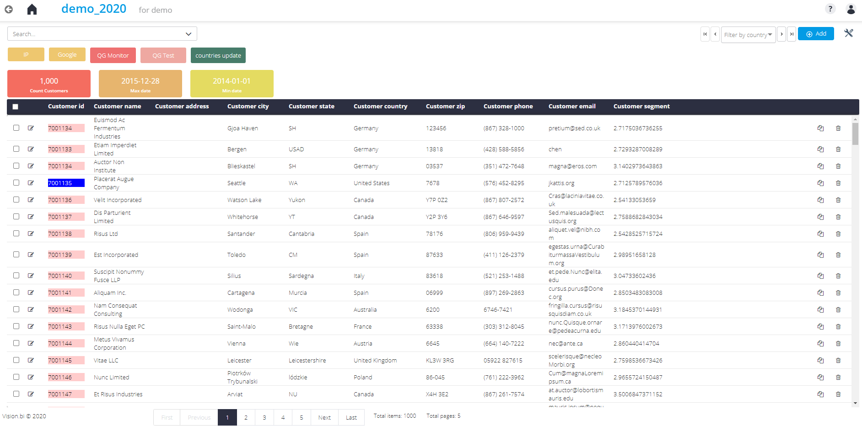Delete the Nunc Limited row
Viewport: 862px width, 426px height.
[x=838, y=377]
